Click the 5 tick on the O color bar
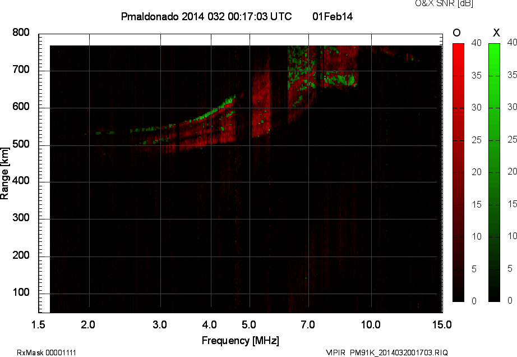The image size is (517, 357). click(x=474, y=269)
